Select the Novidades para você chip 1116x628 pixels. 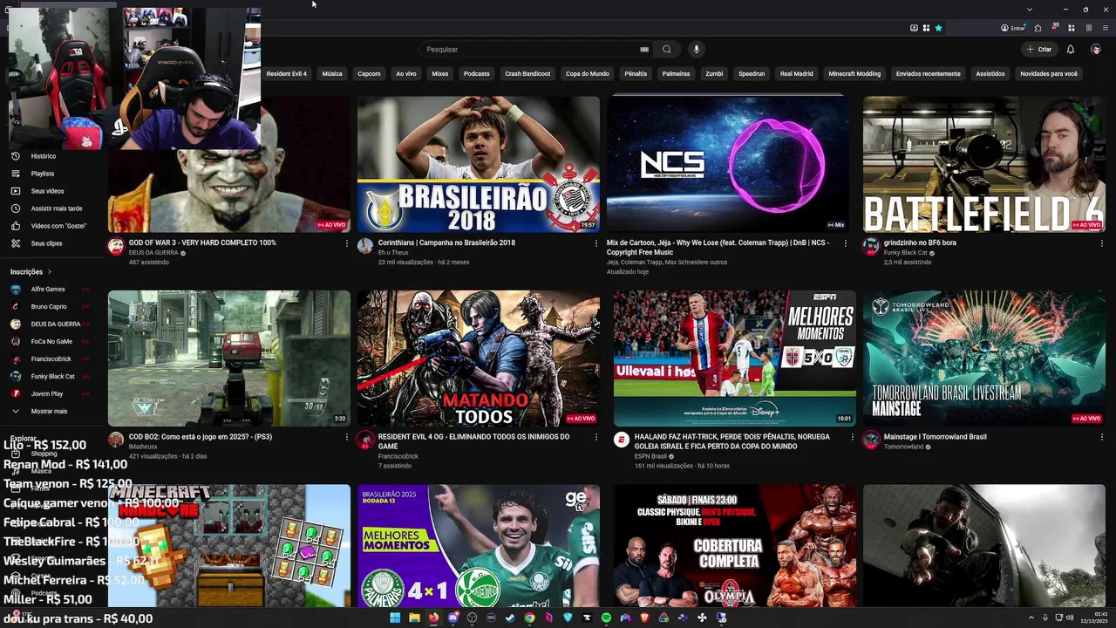pos(1049,74)
